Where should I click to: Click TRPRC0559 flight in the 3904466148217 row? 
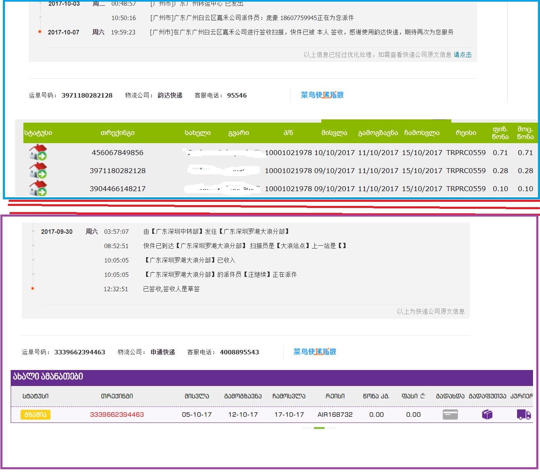(x=466, y=189)
